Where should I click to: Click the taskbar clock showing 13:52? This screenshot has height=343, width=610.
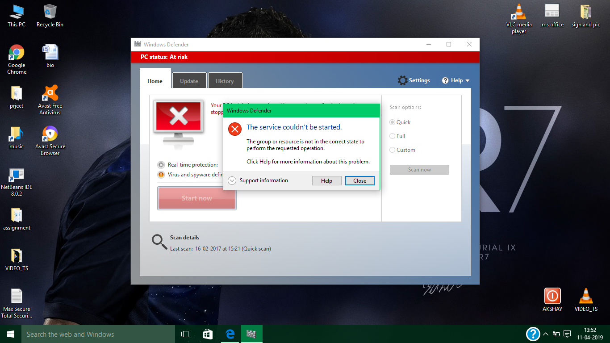click(589, 334)
